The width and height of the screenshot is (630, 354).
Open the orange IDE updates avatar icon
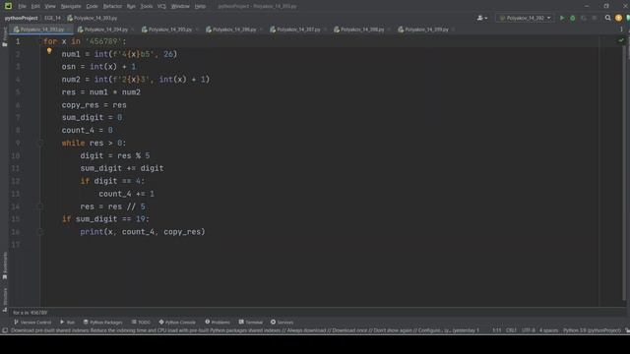618,18
